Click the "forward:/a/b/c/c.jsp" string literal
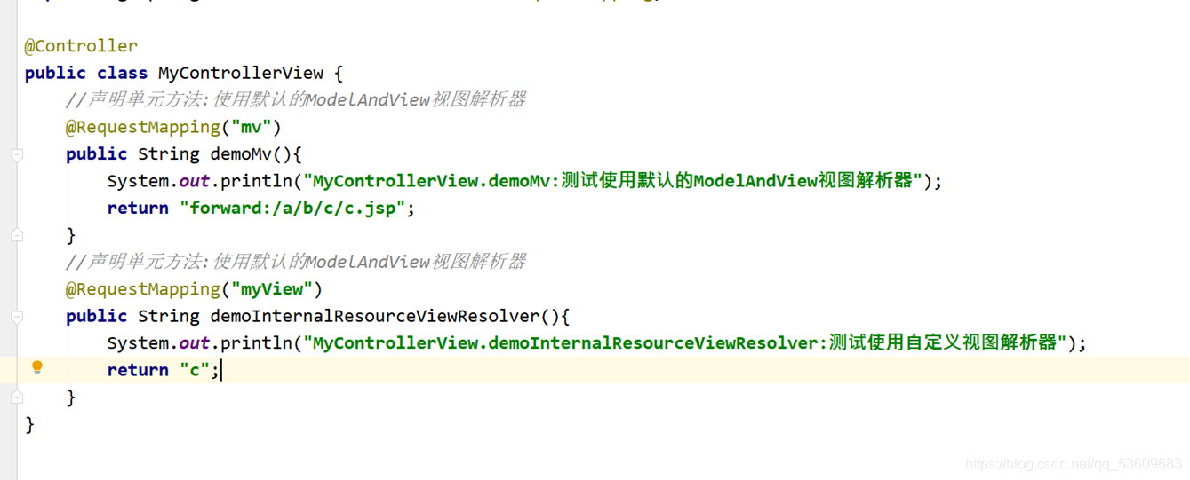This screenshot has height=480, width=1190. click(293, 209)
